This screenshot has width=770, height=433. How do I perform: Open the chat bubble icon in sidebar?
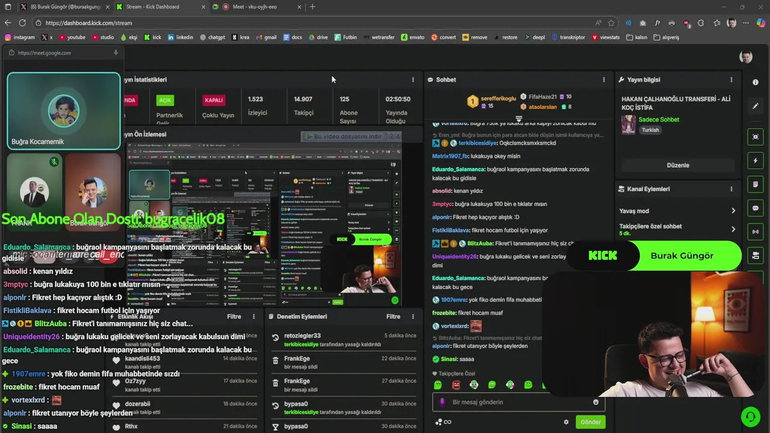click(756, 208)
